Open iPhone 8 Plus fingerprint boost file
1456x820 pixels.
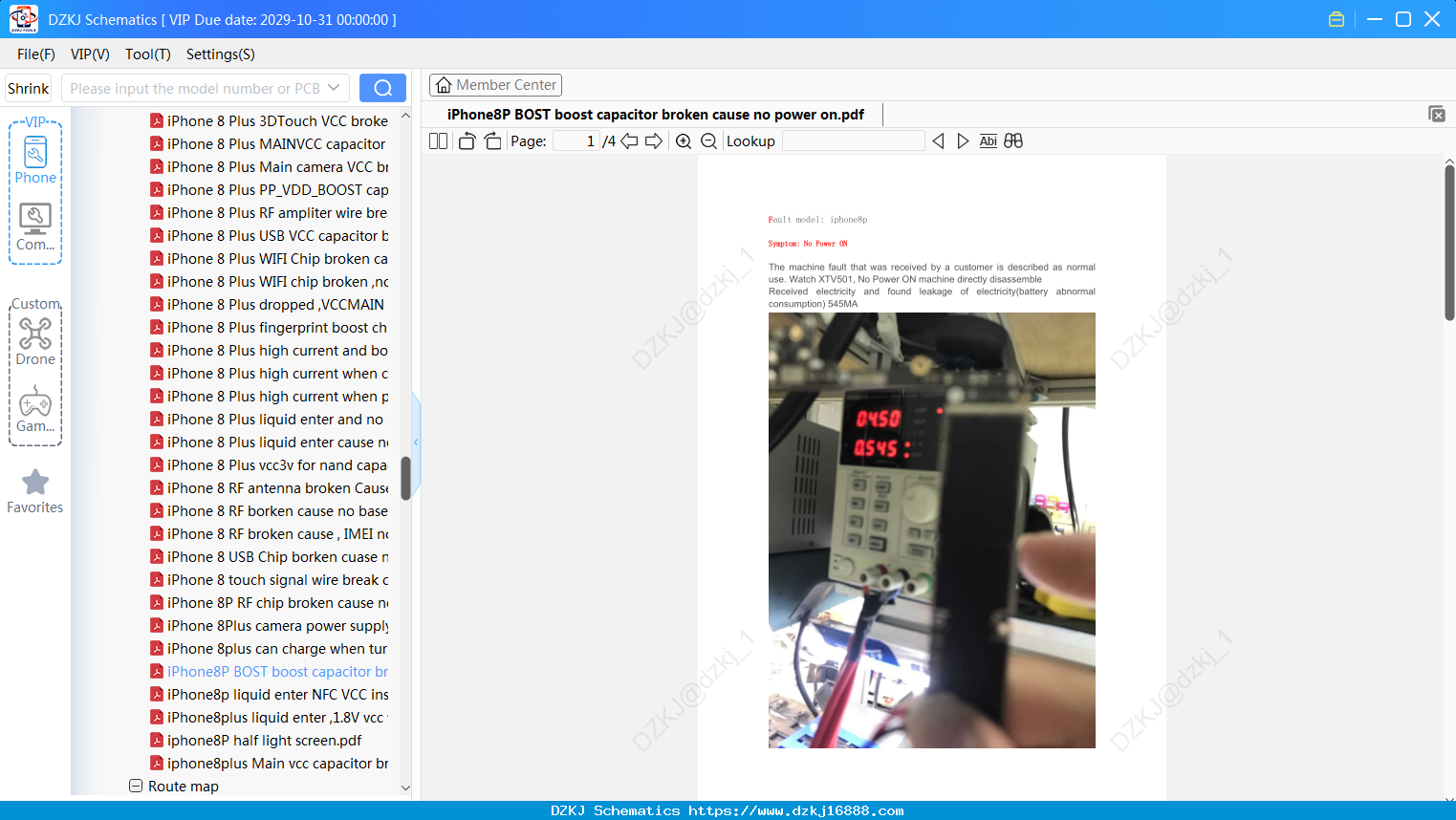point(277,327)
